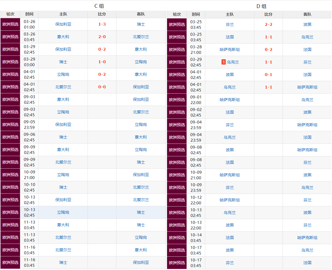Click 保加利亚 away team in 11-16 match

click(141, 263)
